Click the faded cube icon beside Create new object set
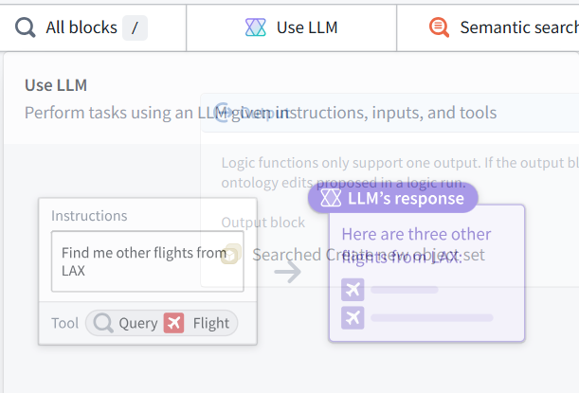The height and width of the screenshot is (393, 579). pos(231,254)
